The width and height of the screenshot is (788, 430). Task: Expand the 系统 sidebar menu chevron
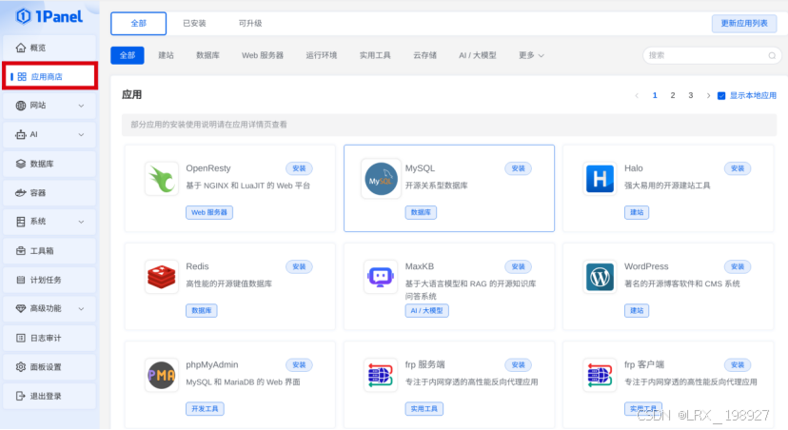click(x=82, y=222)
